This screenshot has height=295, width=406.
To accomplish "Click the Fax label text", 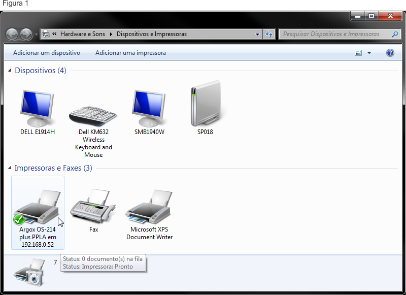I will 94,230.
